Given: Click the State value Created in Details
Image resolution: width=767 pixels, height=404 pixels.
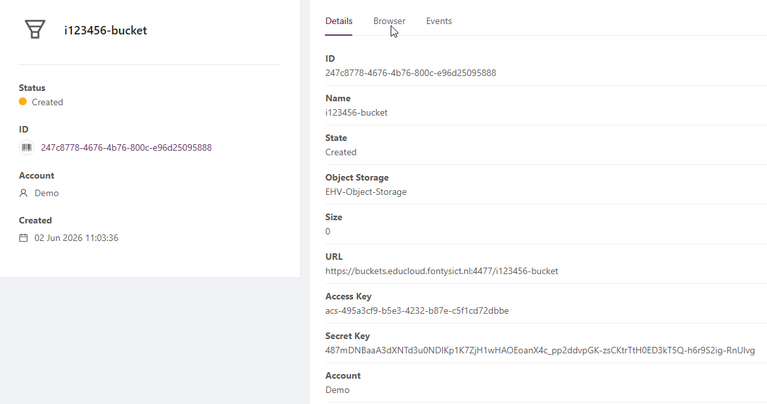Looking at the screenshot, I should (x=341, y=152).
